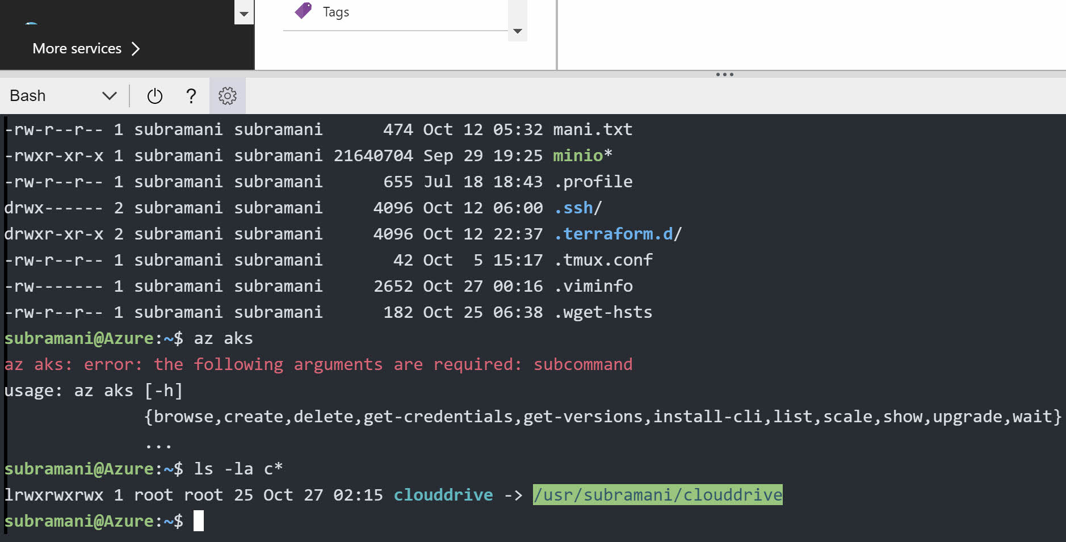Screen dimensions: 1066x542
Task: Open Cloud Shell settings gear
Action: pos(227,95)
